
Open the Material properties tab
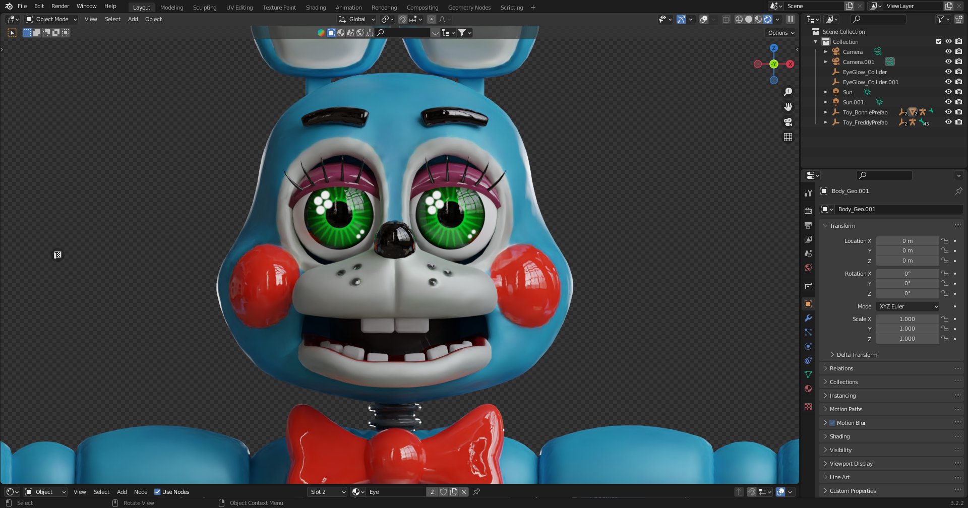[808, 389]
